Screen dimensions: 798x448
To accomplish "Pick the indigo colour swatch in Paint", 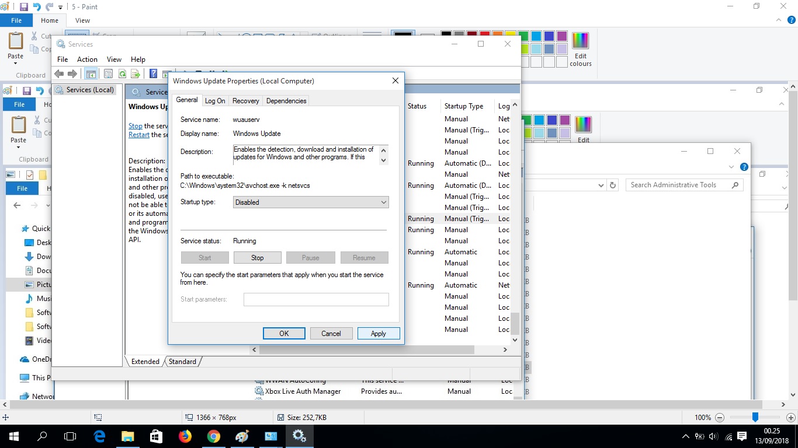I will pyautogui.click(x=550, y=36).
